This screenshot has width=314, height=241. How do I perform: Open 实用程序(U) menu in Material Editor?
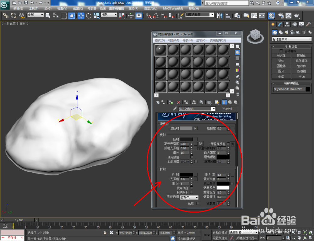click(218, 40)
